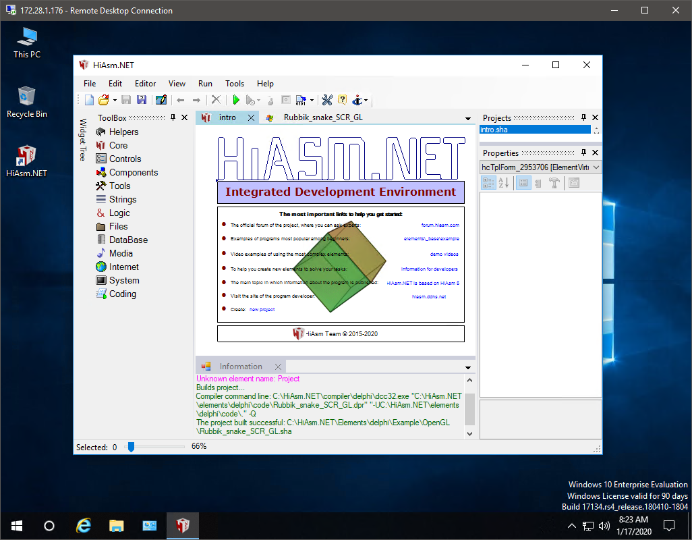Click the pencil edit form toolbar icon
The image size is (692, 540).
click(161, 100)
